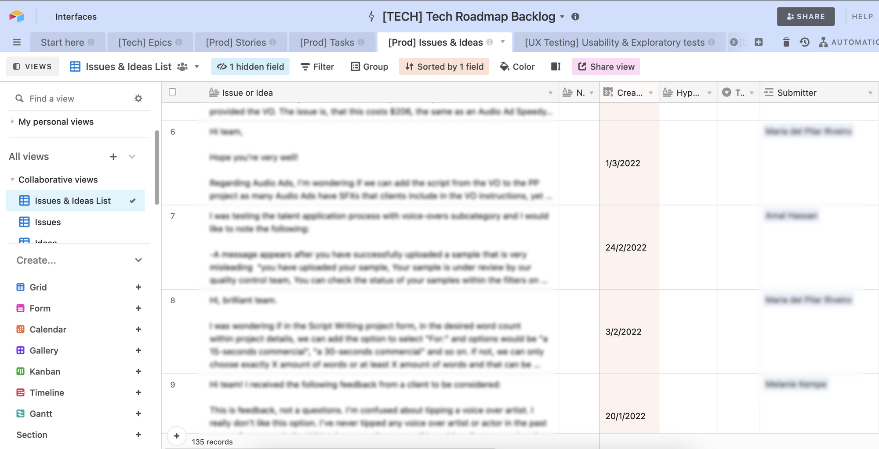Image resolution: width=879 pixels, height=449 pixels.
Task: Click the info icon on [Prod] Tasks tab
Action: [361, 42]
